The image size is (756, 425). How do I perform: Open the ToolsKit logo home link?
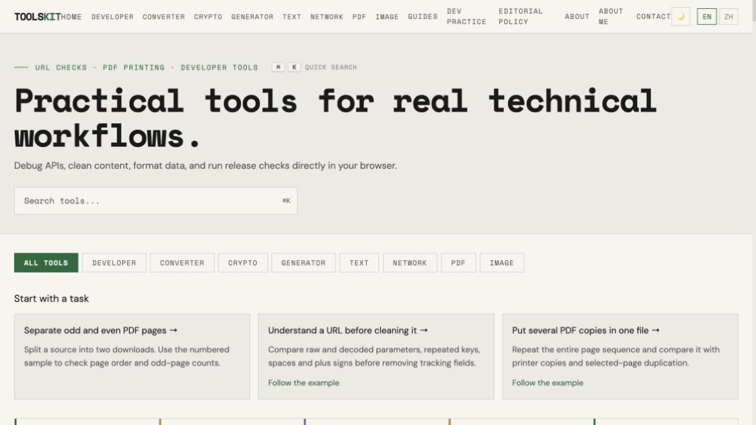click(37, 17)
